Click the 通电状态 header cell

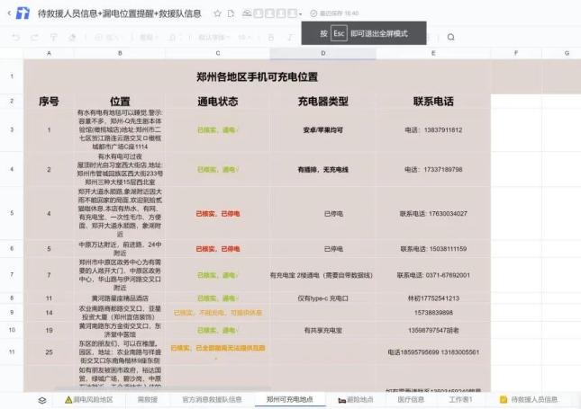point(217,102)
